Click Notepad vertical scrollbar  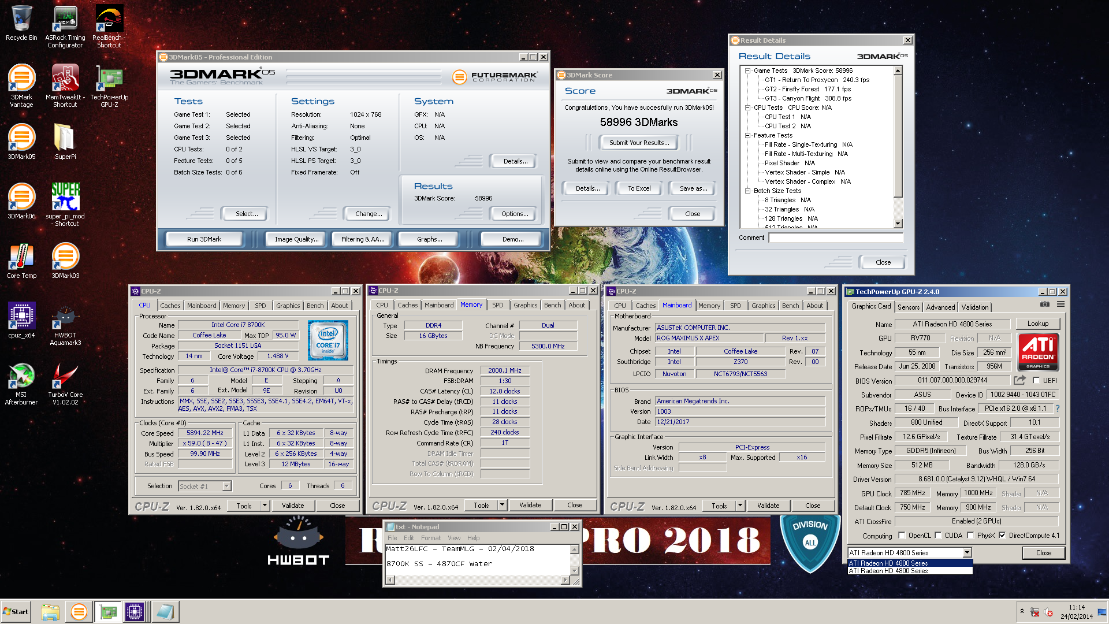pos(574,560)
